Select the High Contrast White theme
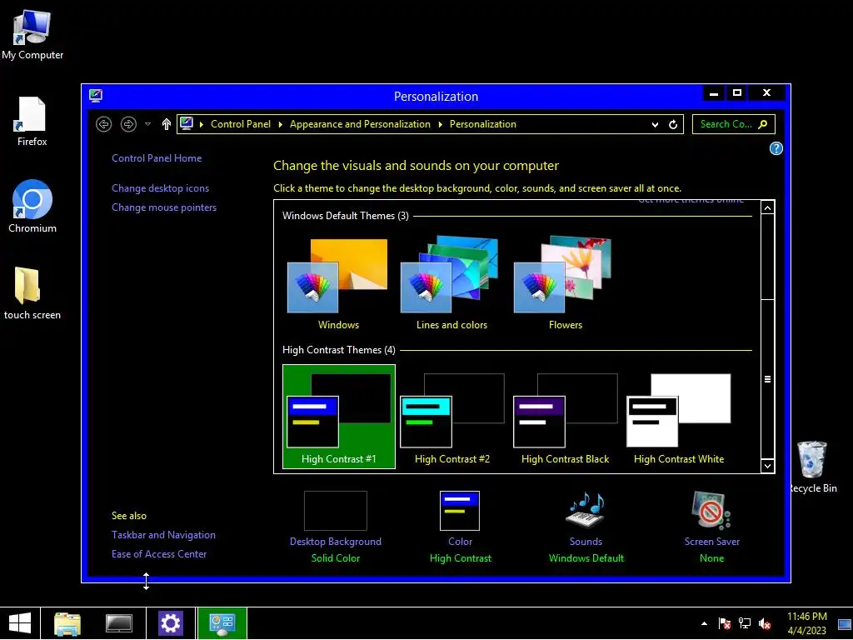 (678, 417)
